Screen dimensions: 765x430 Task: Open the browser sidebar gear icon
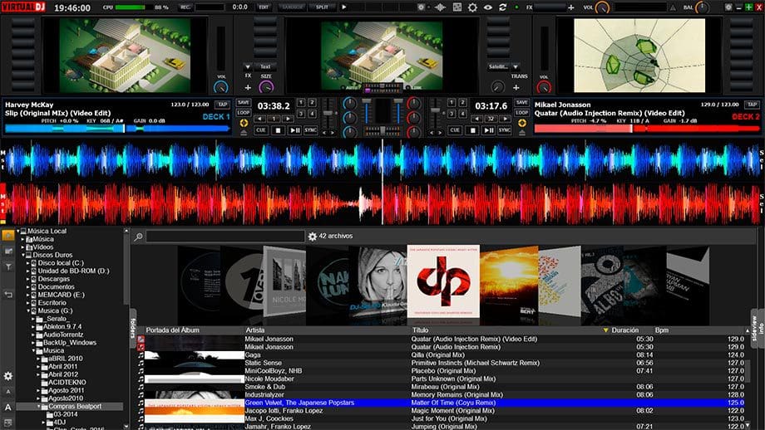tap(8, 376)
